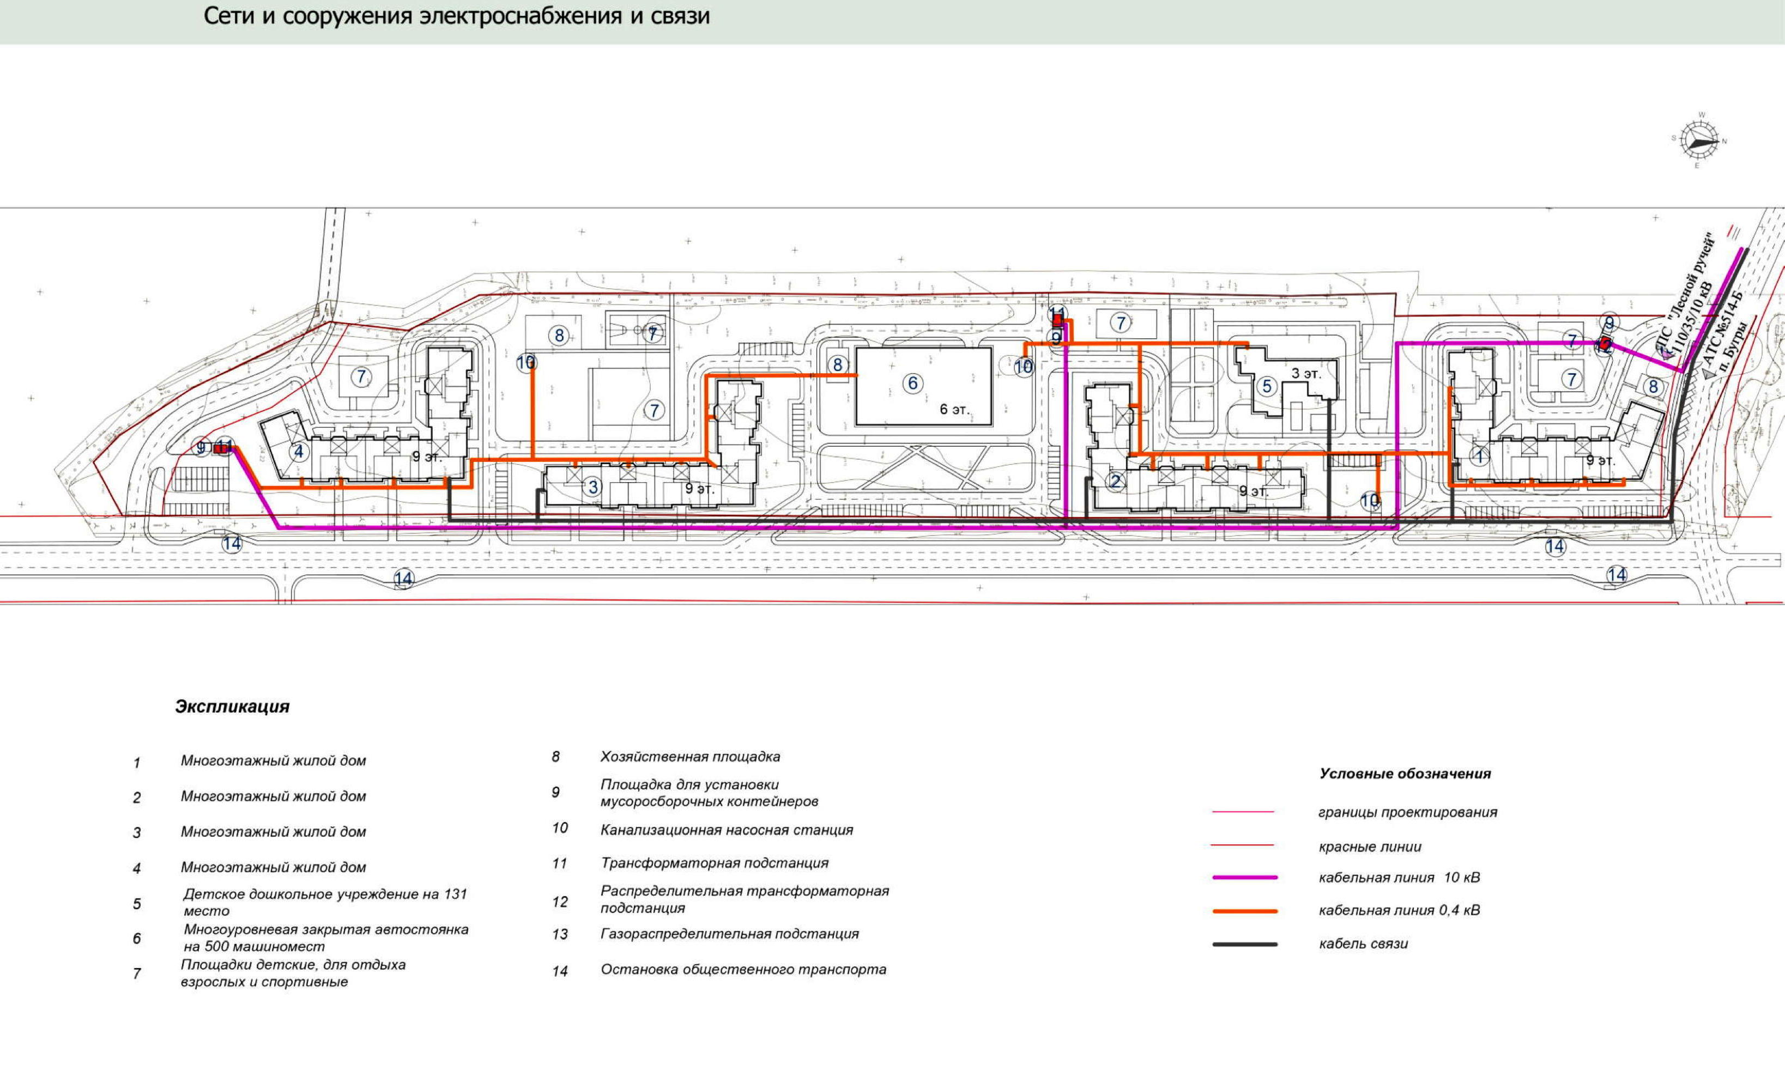
Task: Click circled marker 4 on the residential building
Action: point(299,452)
